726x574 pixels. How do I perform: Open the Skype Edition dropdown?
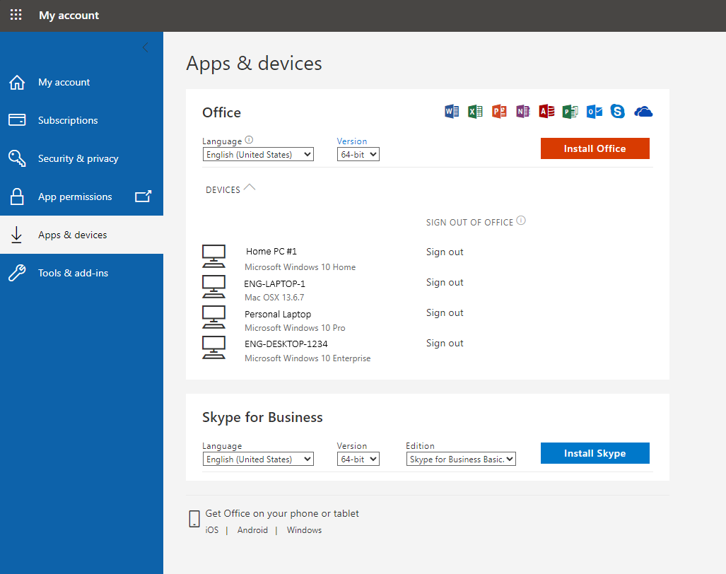coord(461,459)
